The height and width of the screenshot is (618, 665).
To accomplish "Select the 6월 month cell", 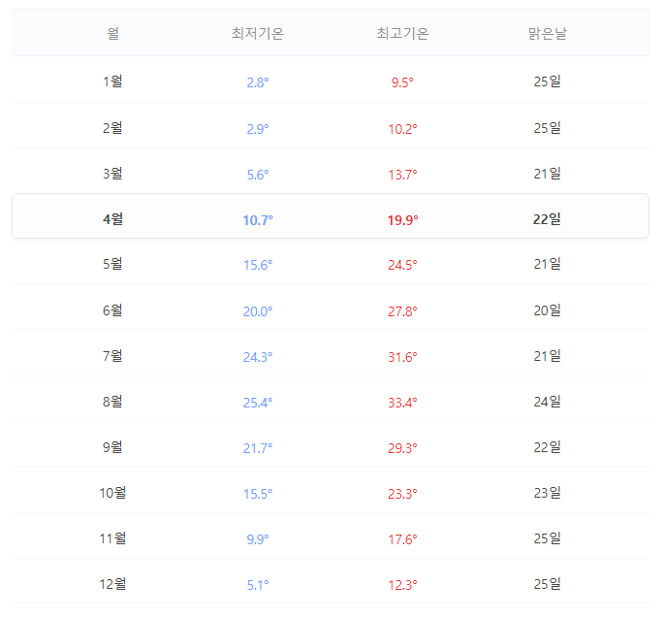I will point(112,310).
